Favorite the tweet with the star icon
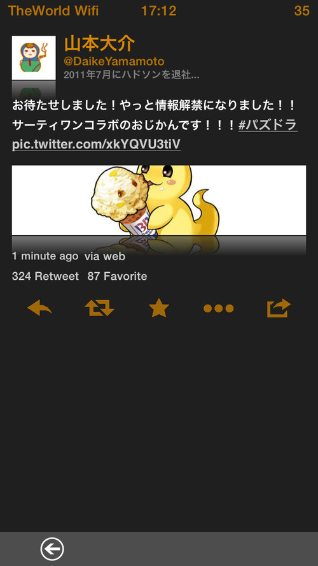Screen dimensions: 318x566 coord(159,308)
